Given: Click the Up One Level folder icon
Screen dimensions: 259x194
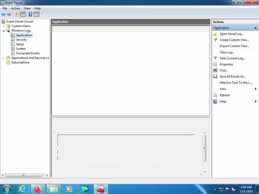Looking at the screenshot, I should click(x=17, y=14).
